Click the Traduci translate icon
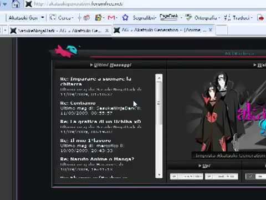This screenshot has height=200, width=266. pos(227,18)
